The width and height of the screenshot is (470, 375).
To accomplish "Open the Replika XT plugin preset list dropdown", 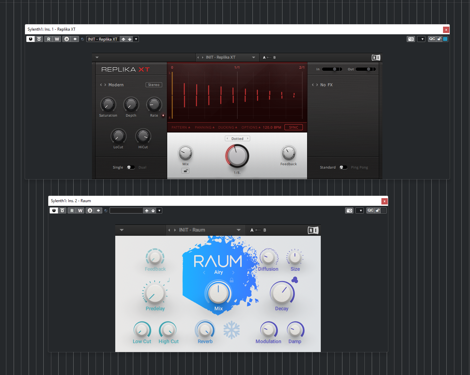I will pyautogui.click(x=253, y=57).
